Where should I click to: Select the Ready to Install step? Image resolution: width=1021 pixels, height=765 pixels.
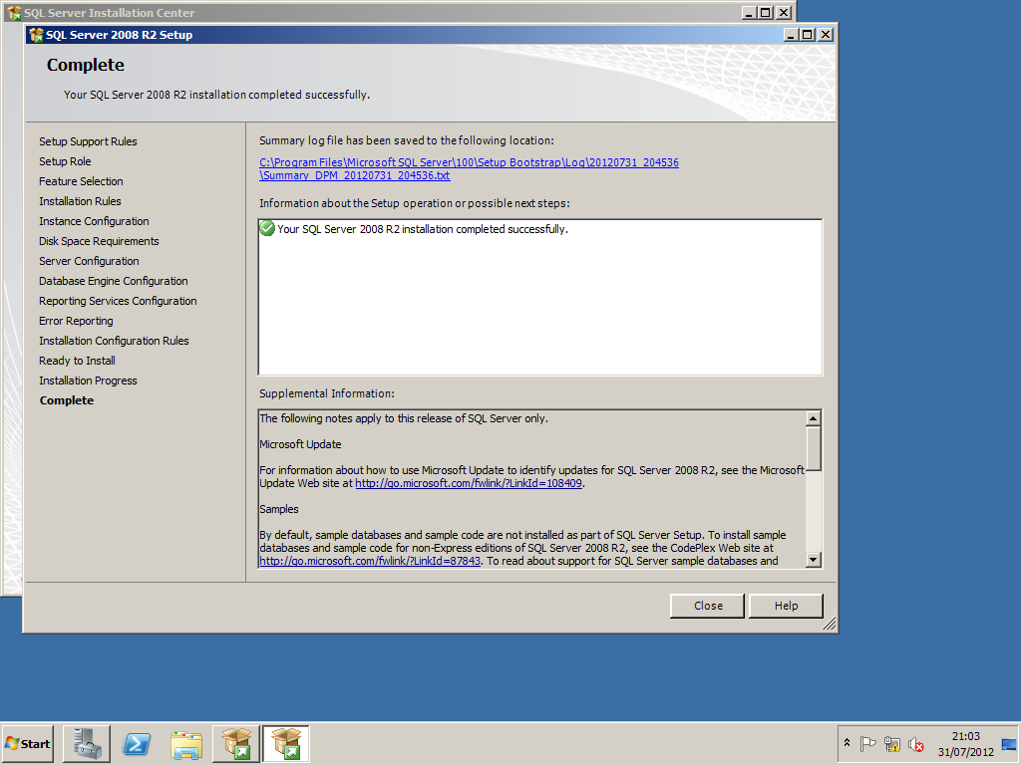77,361
